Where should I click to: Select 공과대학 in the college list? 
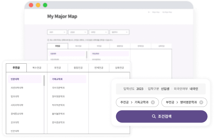pos(15,122)
